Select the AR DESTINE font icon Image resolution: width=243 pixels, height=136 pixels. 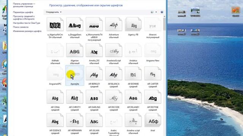click(153, 97)
